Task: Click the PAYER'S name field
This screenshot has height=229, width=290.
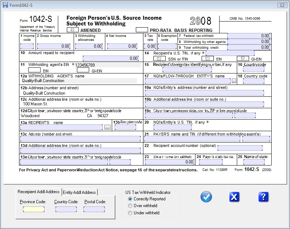Action: [x=192, y=139]
